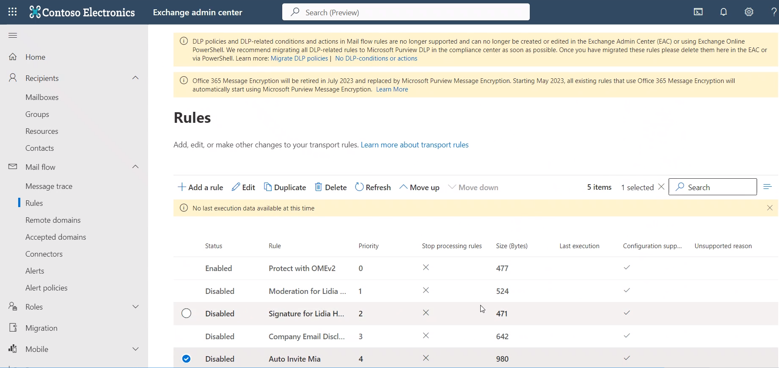Open Learn more about transport rules link
779x368 pixels.
[414, 145]
